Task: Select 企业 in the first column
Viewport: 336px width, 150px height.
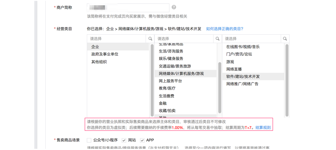Action: (x=118, y=47)
